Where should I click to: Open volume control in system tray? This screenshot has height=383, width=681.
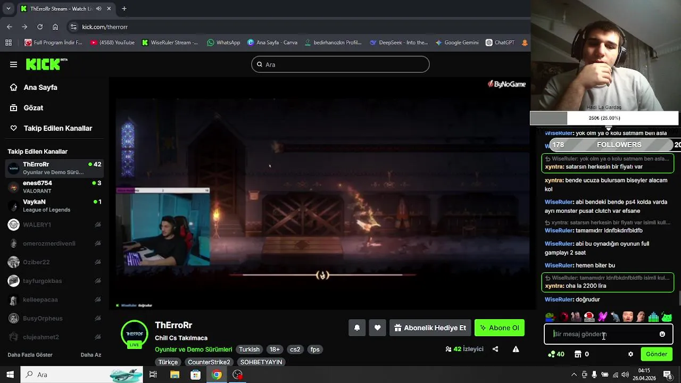625,374
